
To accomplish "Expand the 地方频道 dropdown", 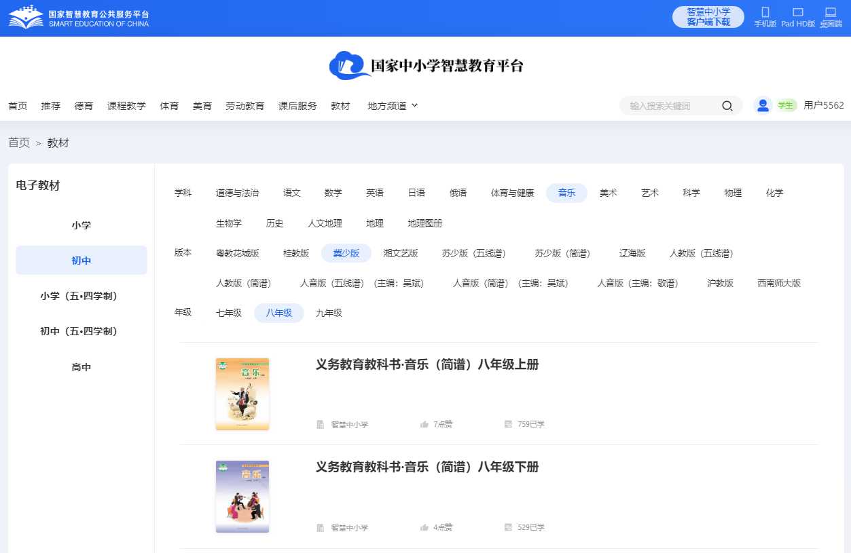I will 393,106.
